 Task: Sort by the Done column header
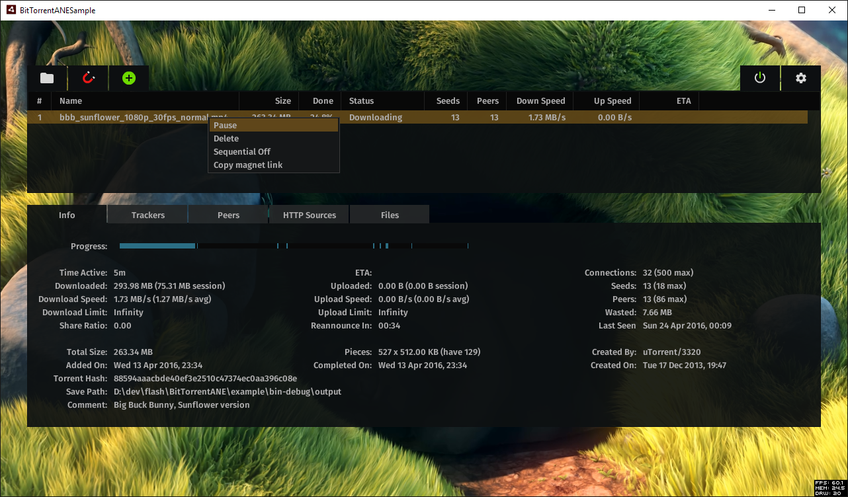[319, 101]
